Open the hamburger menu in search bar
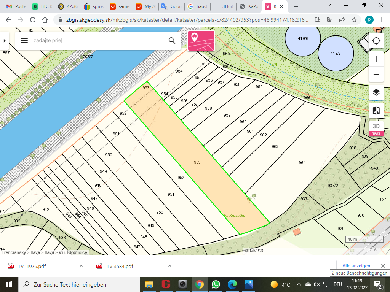This screenshot has height=292, width=390. [x=24, y=41]
